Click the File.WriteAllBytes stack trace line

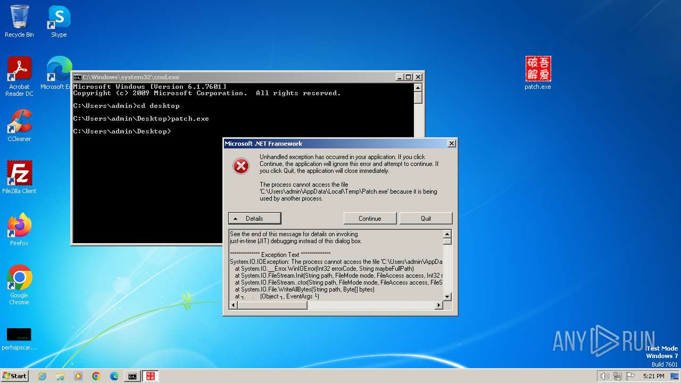(304, 289)
